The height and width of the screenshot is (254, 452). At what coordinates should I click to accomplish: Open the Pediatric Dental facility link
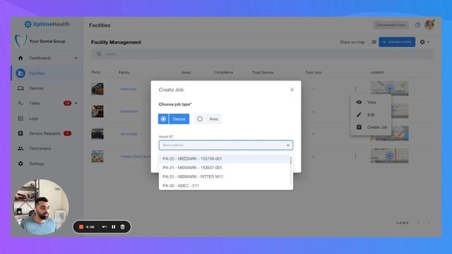(x=135, y=157)
